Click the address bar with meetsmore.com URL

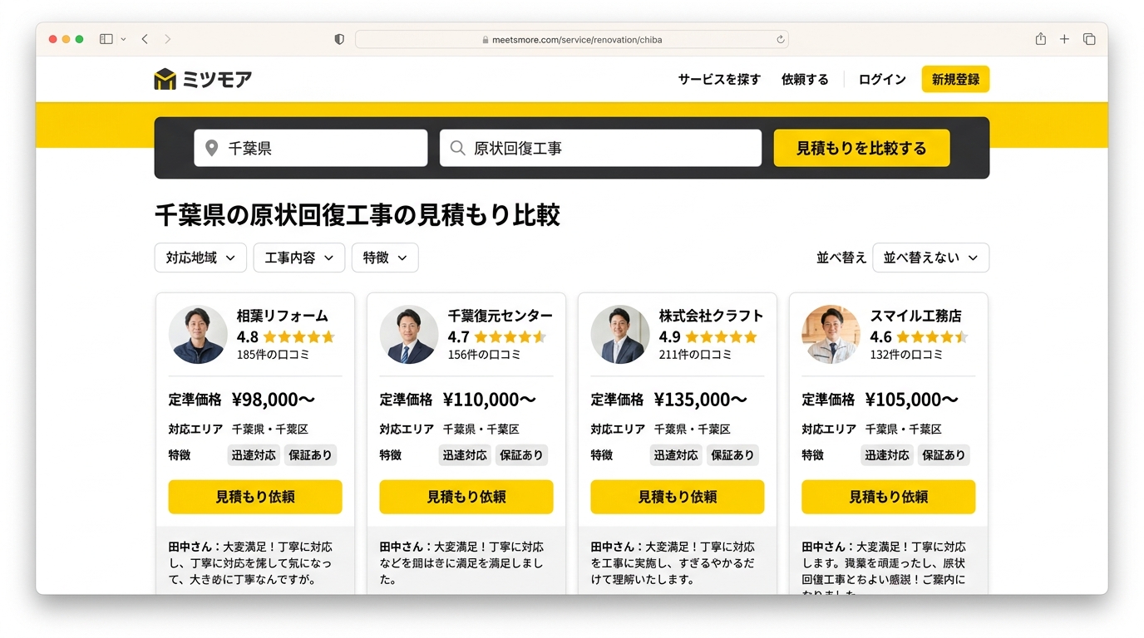572,39
